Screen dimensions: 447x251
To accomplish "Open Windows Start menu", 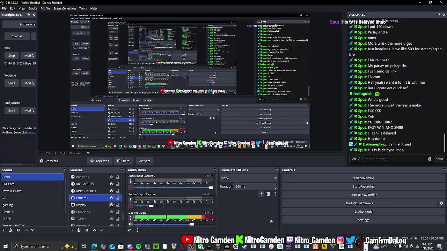I will tap(5, 246).
